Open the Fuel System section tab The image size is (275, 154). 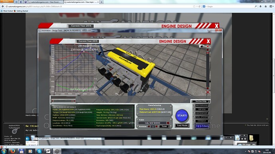coord(202,117)
